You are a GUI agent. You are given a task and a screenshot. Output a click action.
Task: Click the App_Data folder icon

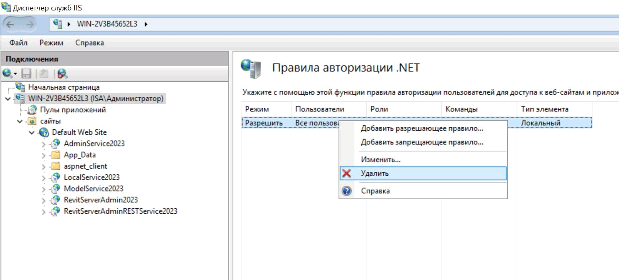tap(55, 155)
